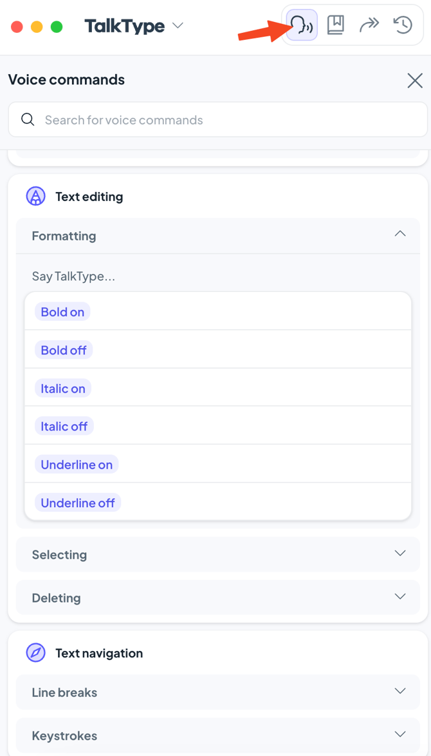Click the Underline off command chip

[78, 503]
